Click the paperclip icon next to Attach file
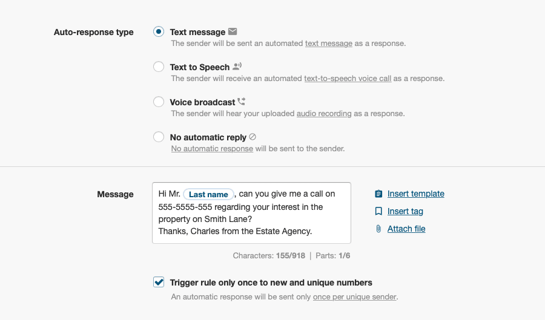 coord(378,229)
